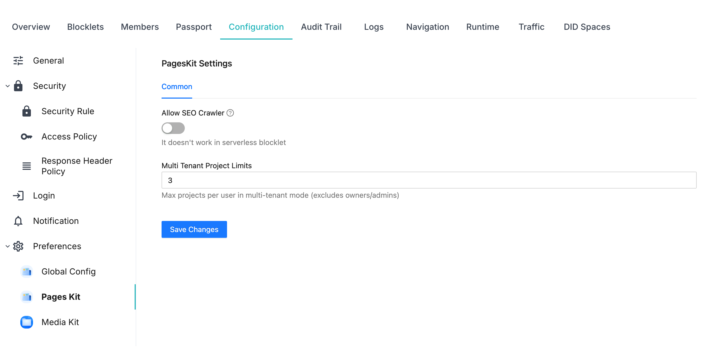This screenshot has width=717, height=357.
Task: Open the DID Spaces tab
Action: pos(587,27)
